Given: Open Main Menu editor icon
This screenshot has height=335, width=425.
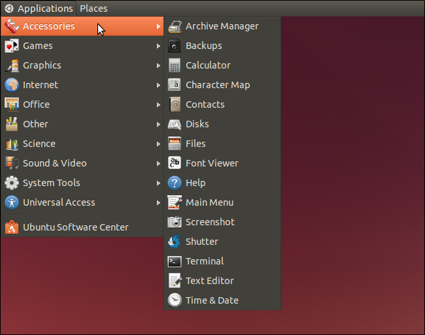Looking at the screenshot, I should (x=175, y=202).
